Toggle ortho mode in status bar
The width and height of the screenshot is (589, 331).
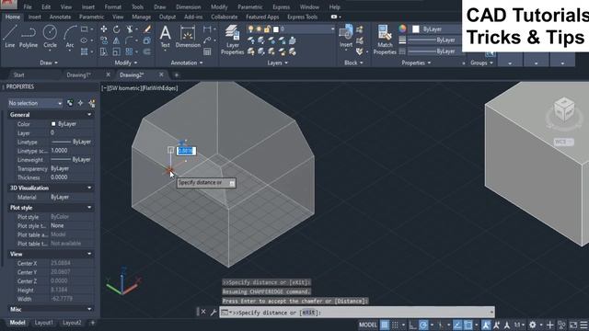(412, 325)
